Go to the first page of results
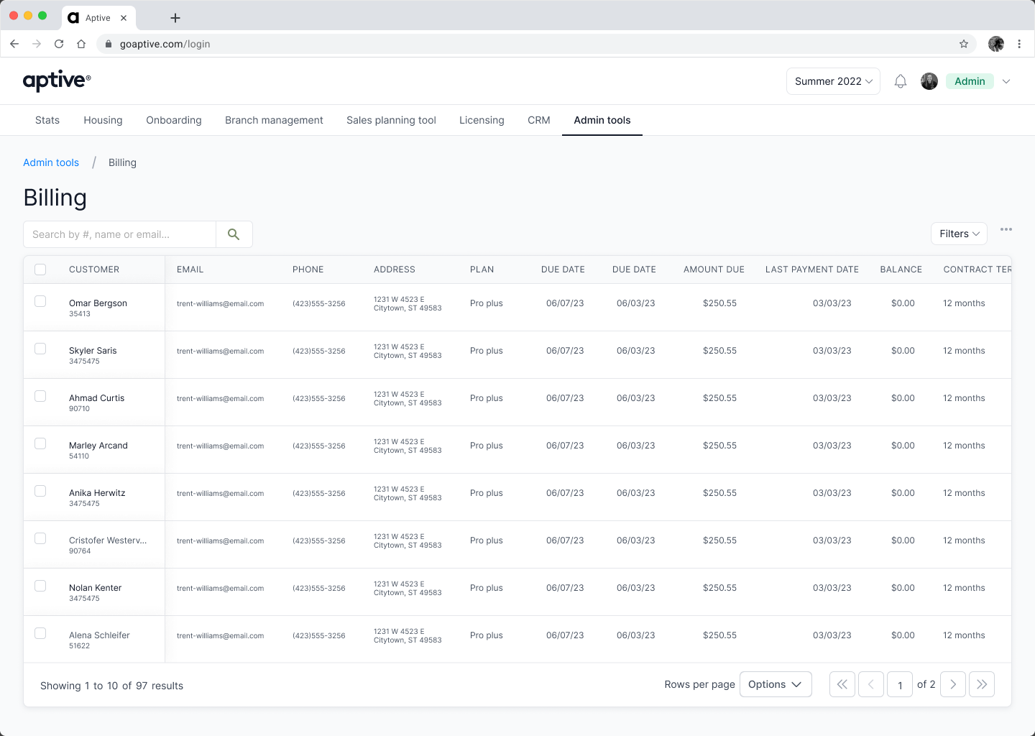The image size is (1035, 736). coord(842,684)
